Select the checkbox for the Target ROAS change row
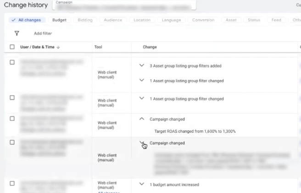Image resolution: width=301 pixels, height=193 pixels. (12, 118)
